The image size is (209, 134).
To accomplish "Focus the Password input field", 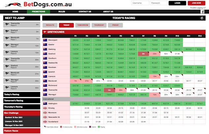I will pyautogui.click(x=159, y=3).
